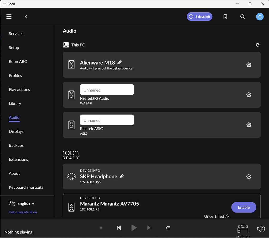Open the Alienware zone picker at bottom right
269x238 pixels.
click(x=243, y=229)
